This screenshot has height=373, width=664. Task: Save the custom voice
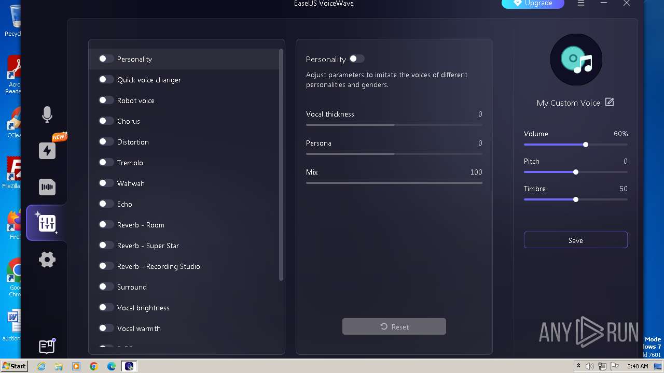(x=576, y=240)
